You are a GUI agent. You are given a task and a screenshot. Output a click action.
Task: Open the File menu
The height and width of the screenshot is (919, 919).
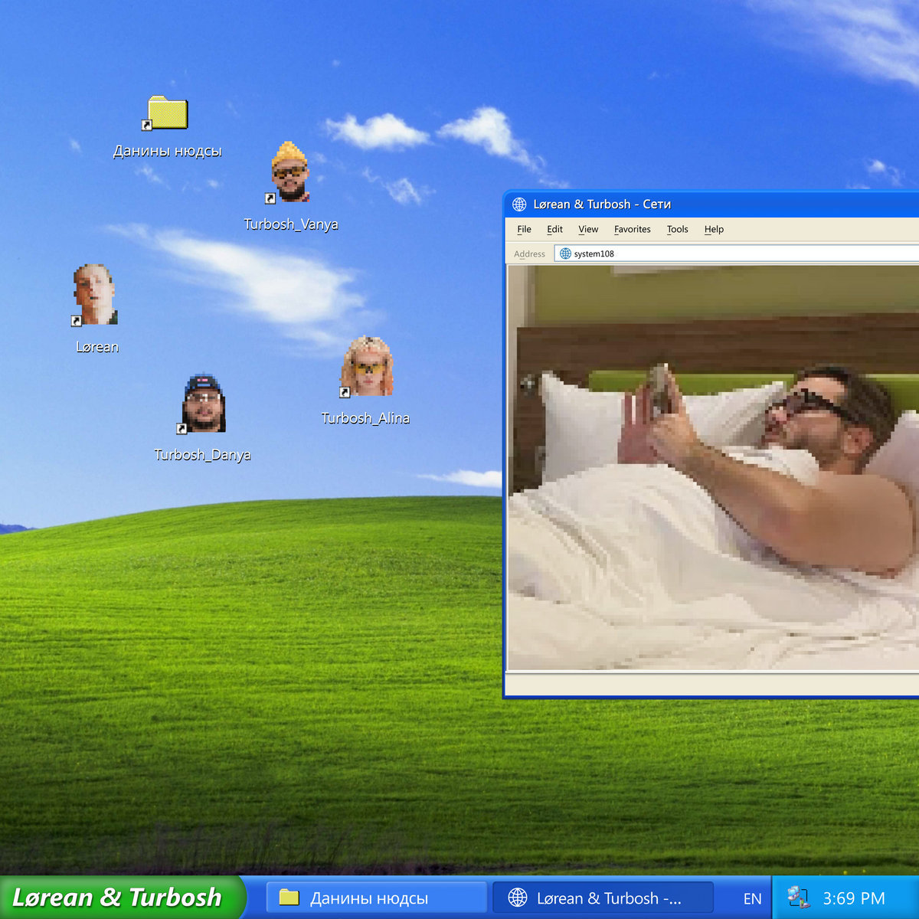[x=524, y=229]
